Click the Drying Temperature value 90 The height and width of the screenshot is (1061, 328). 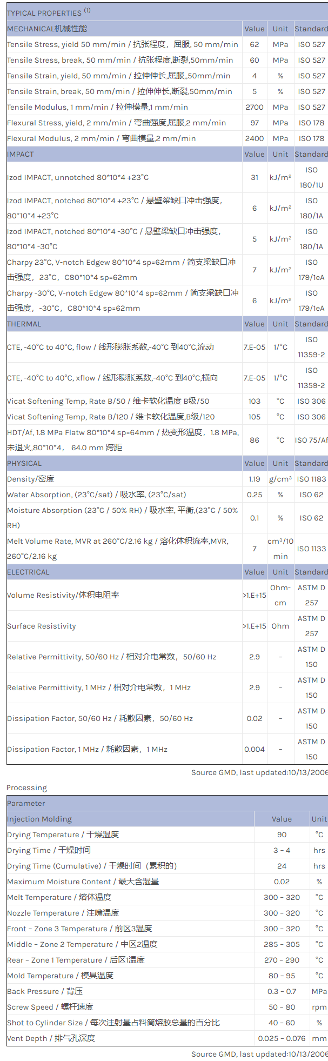point(282,835)
